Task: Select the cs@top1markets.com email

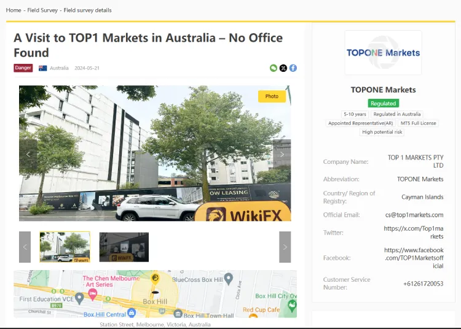Action: point(414,215)
